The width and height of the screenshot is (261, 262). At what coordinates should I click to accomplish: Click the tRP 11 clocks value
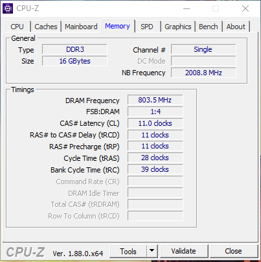point(155,146)
